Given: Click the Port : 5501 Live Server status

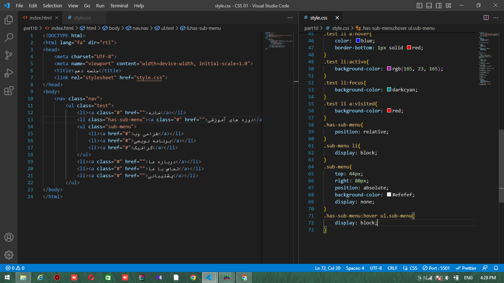Looking at the screenshot, I should (436, 268).
